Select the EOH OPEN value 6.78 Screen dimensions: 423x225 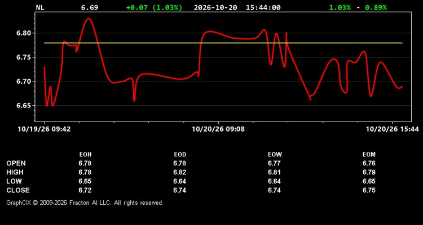coord(85,163)
